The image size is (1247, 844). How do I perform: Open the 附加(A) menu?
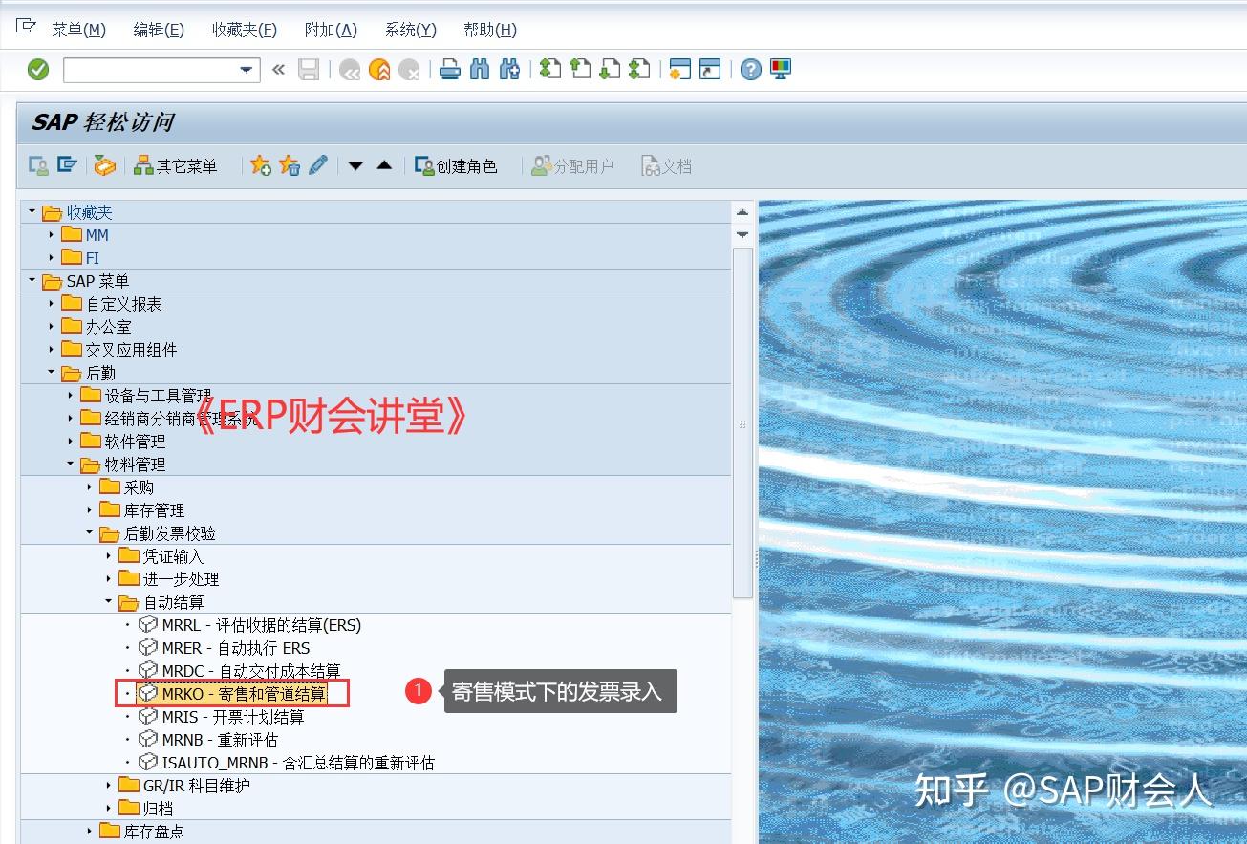(x=331, y=30)
